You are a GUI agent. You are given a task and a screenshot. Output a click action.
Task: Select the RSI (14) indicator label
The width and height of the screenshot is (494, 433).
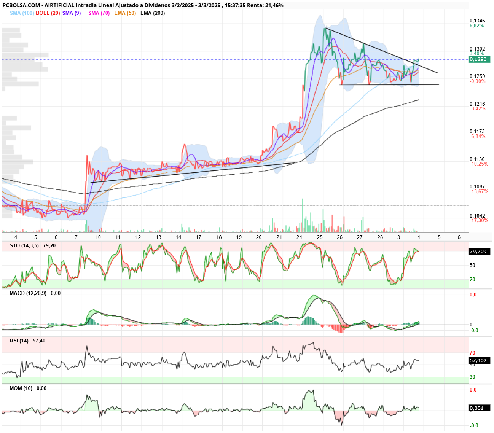(19, 341)
